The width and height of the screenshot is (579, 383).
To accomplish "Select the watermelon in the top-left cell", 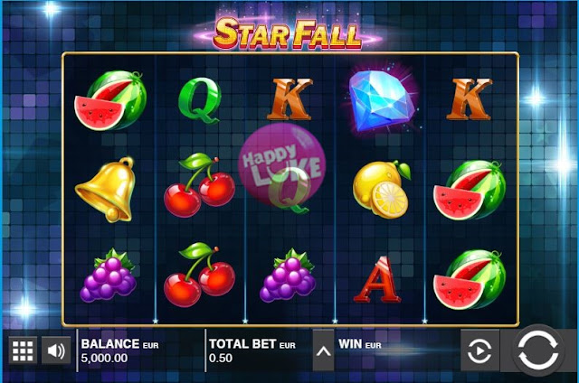I will tap(110, 100).
